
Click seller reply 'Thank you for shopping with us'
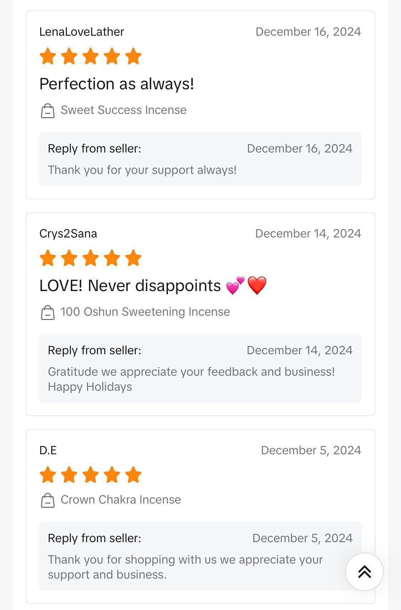click(x=185, y=567)
